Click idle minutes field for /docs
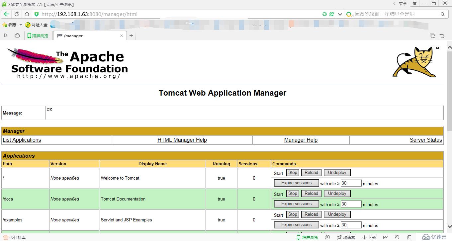The image size is (452, 241). [x=351, y=204]
